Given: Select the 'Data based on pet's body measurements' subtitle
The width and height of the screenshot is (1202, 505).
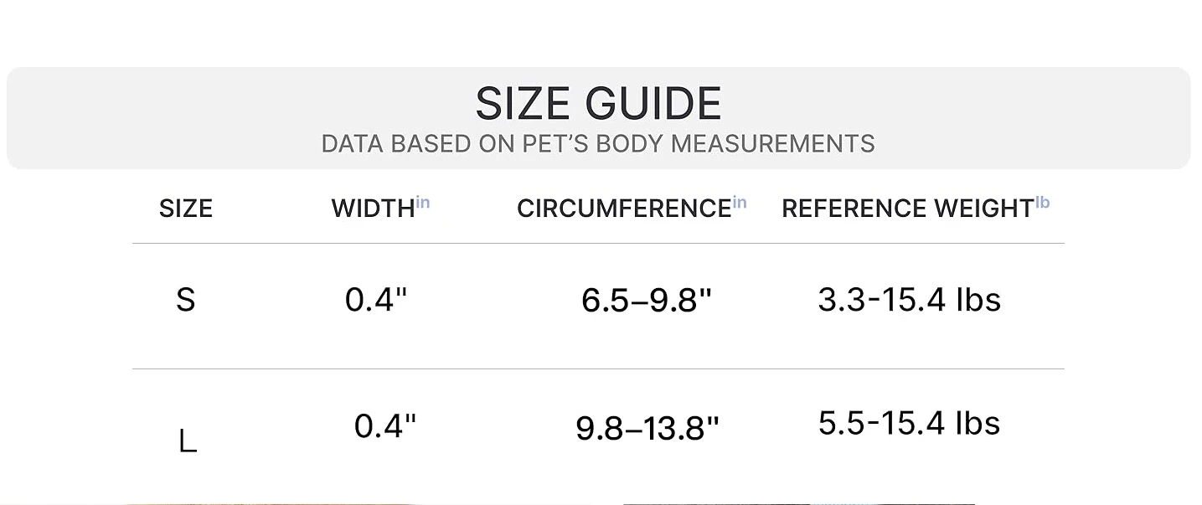Looking at the screenshot, I should (x=598, y=144).
